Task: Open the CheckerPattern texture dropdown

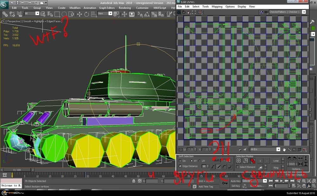Action: 304,12
